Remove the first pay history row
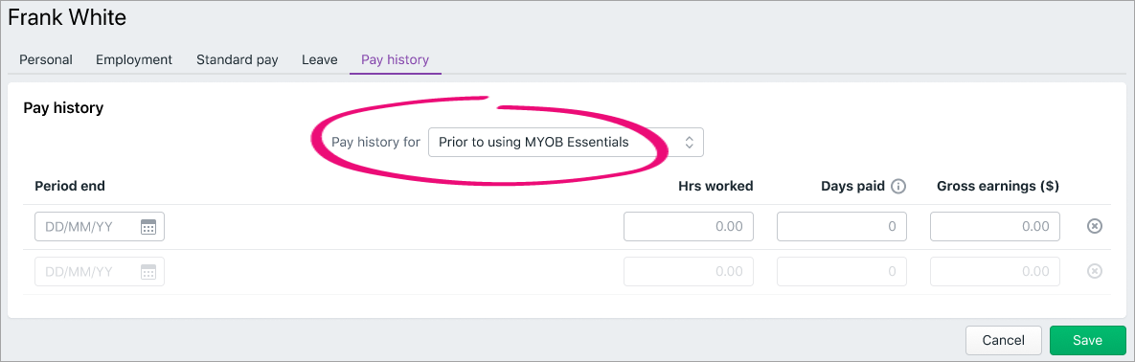Viewport: 1135px width, 362px height. pos(1095,227)
